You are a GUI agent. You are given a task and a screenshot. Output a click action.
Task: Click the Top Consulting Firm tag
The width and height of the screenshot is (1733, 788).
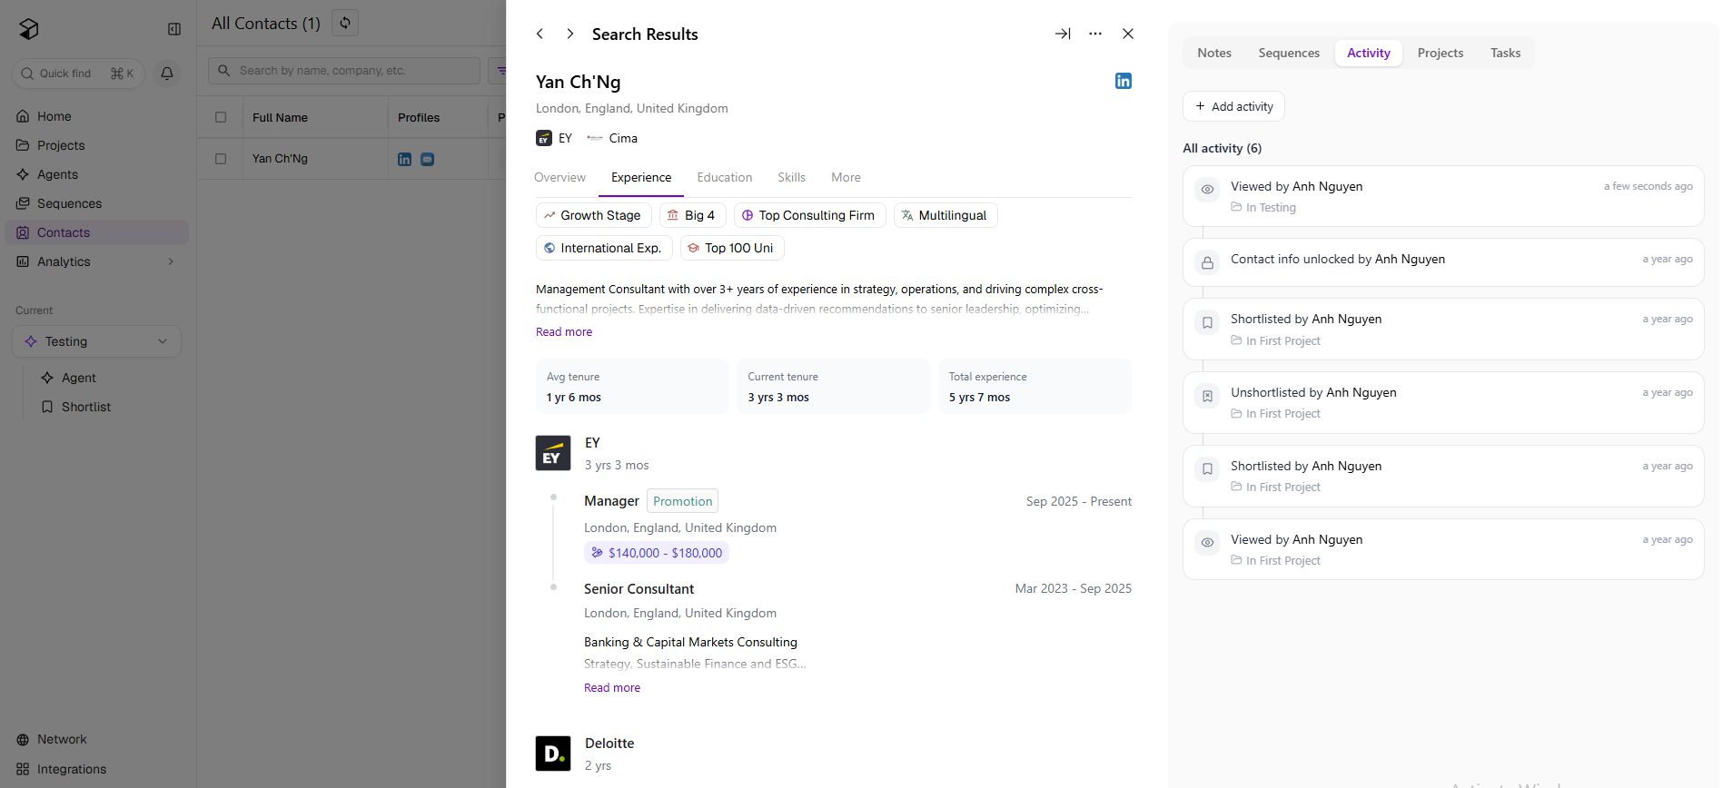coord(809,215)
